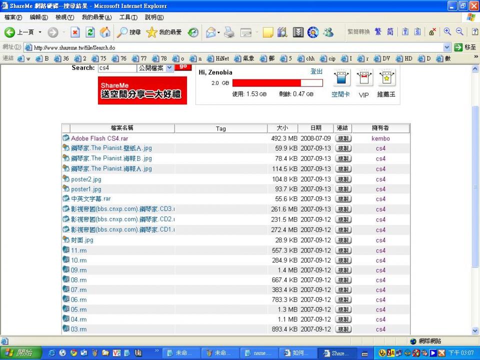Click page scrollbar down arrow

pos(475,330)
